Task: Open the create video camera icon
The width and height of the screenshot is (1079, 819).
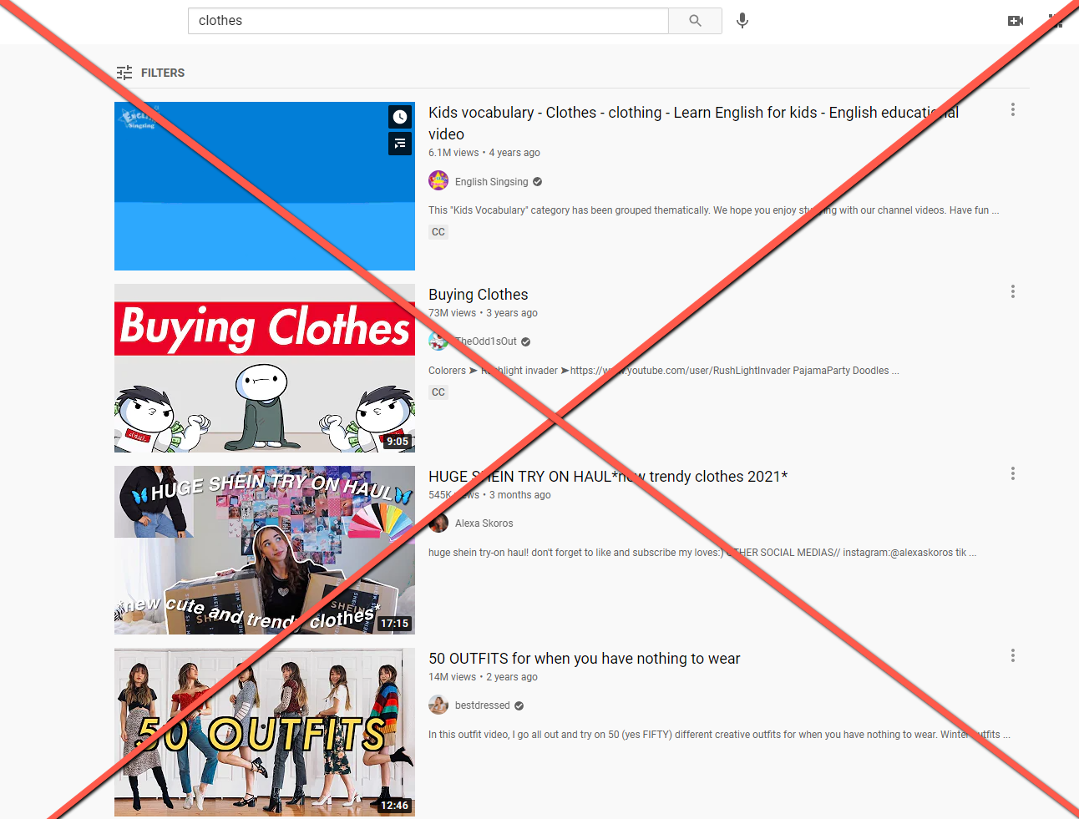Action: coord(1016,21)
